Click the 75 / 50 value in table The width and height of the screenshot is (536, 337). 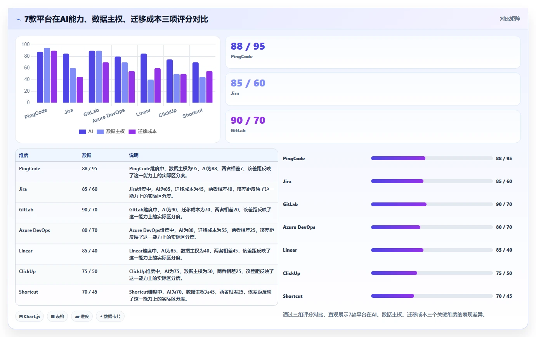coord(90,271)
